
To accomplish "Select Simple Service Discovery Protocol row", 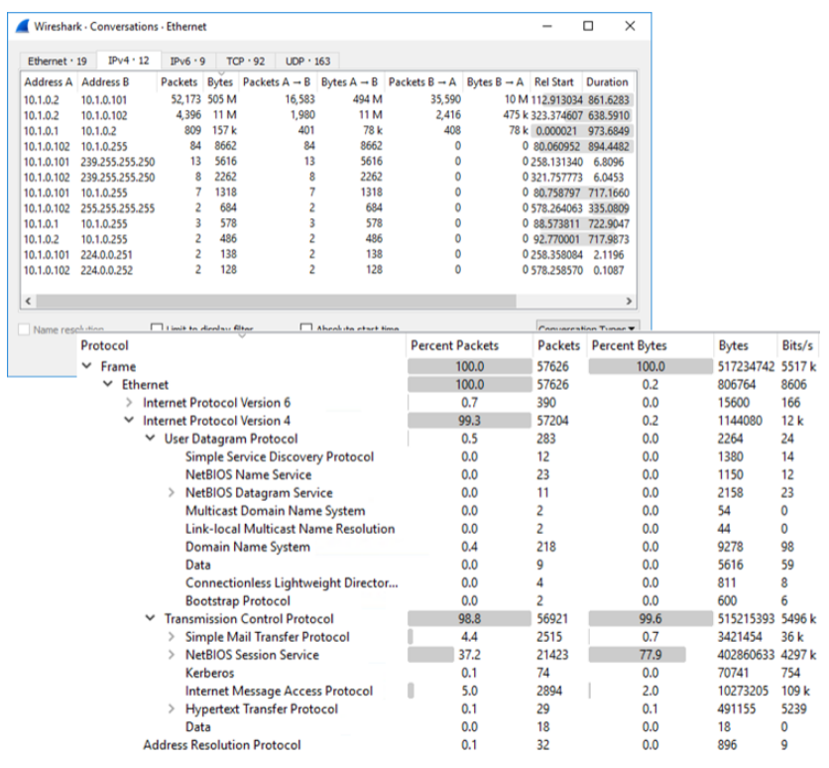I will pos(448,456).
